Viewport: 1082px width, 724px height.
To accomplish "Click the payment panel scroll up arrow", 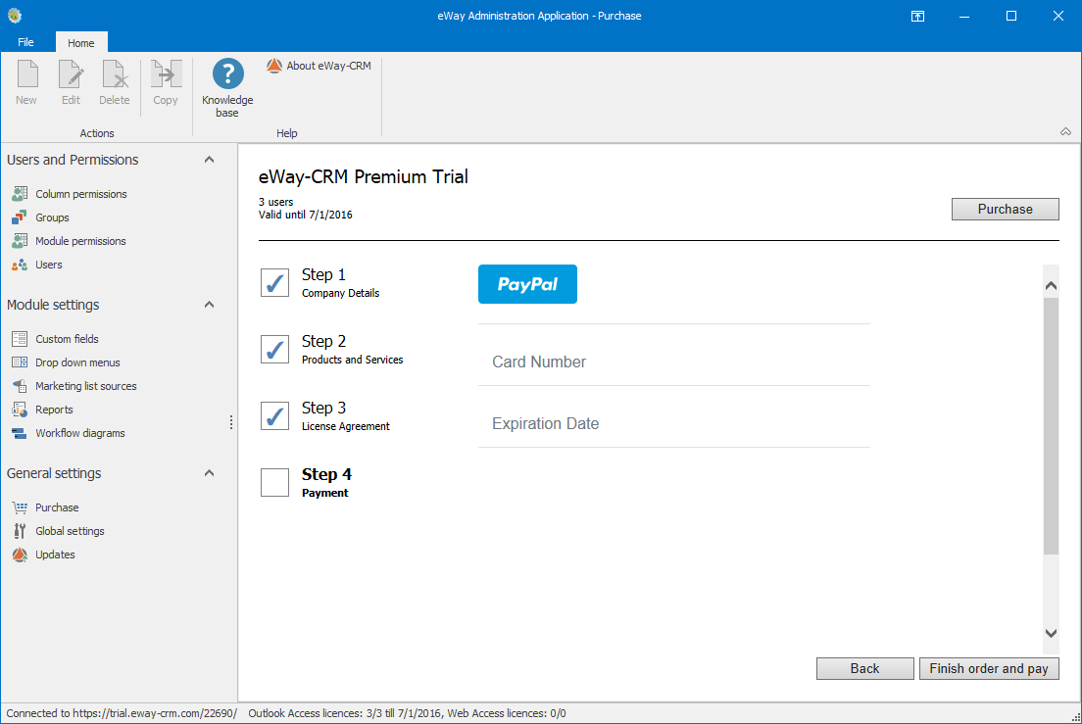I will click(1051, 285).
